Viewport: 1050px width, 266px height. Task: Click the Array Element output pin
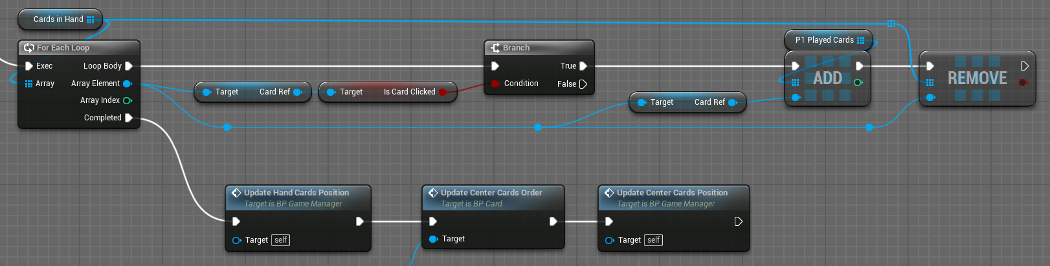[128, 83]
